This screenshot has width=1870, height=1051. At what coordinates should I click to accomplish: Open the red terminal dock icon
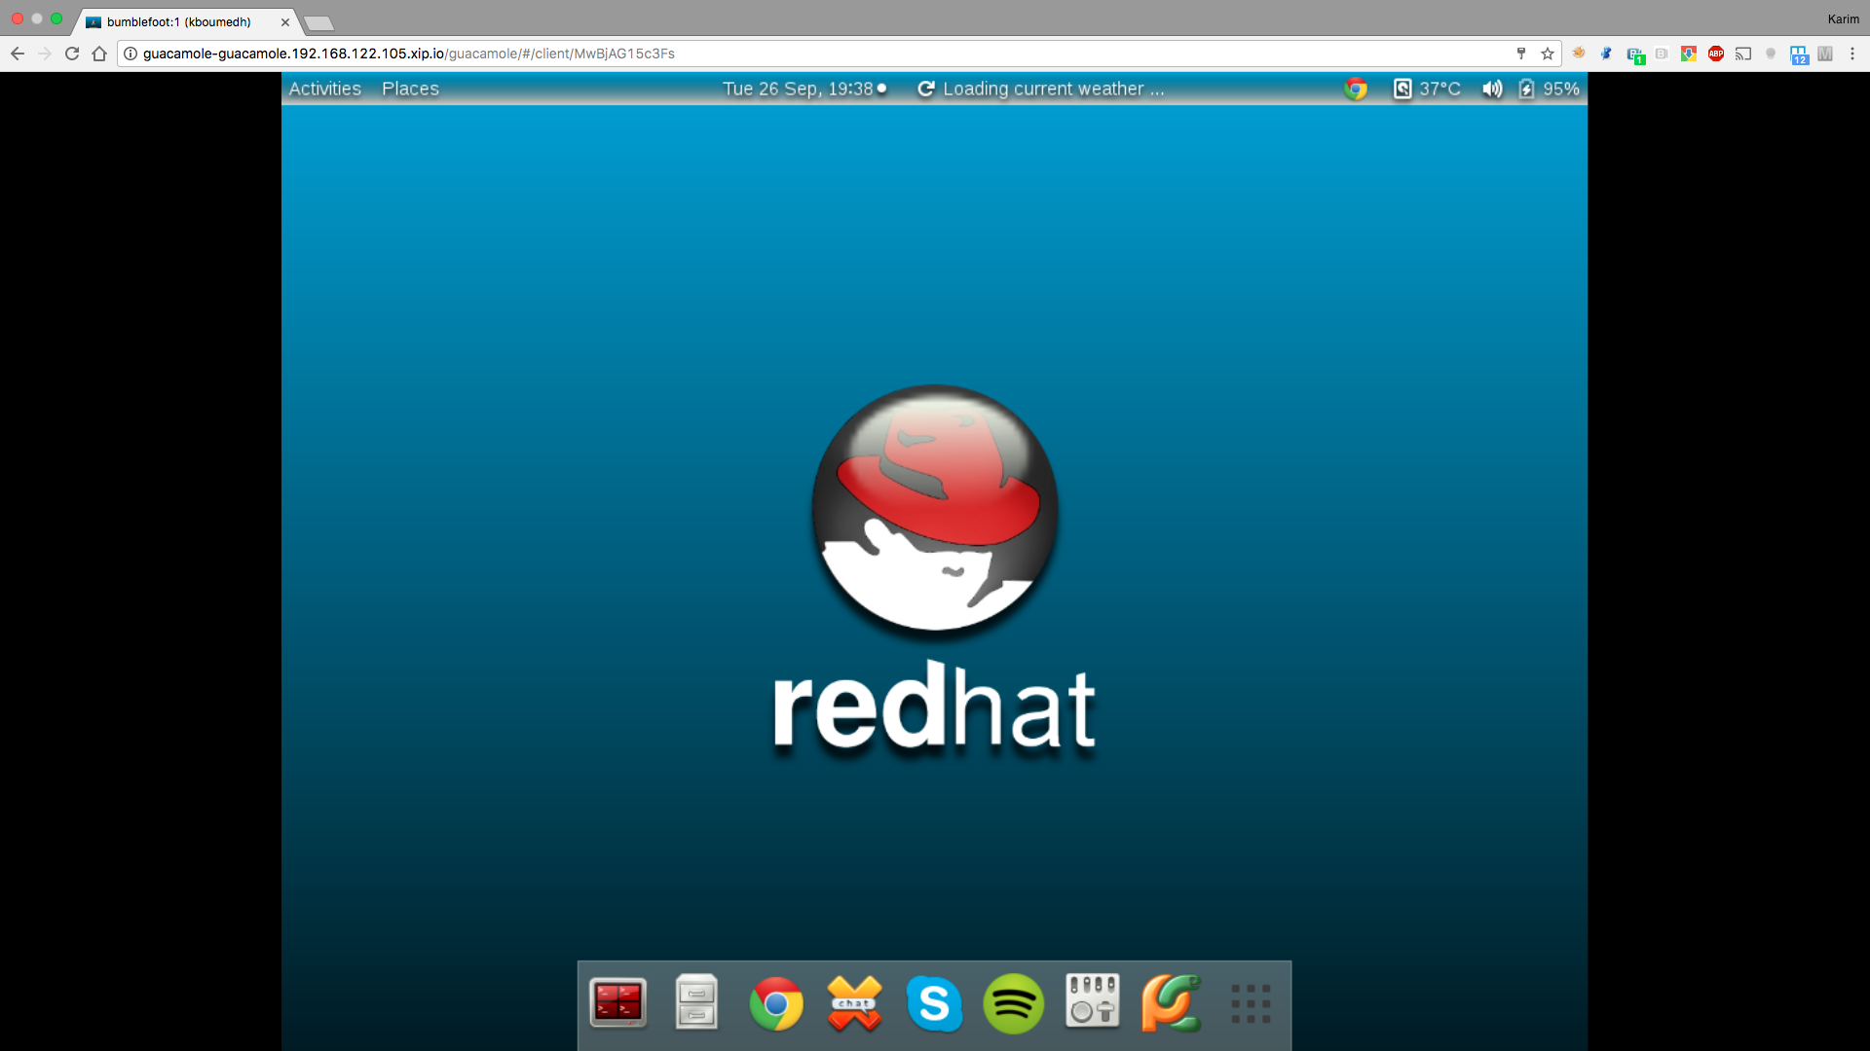(x=617, y=1003)
